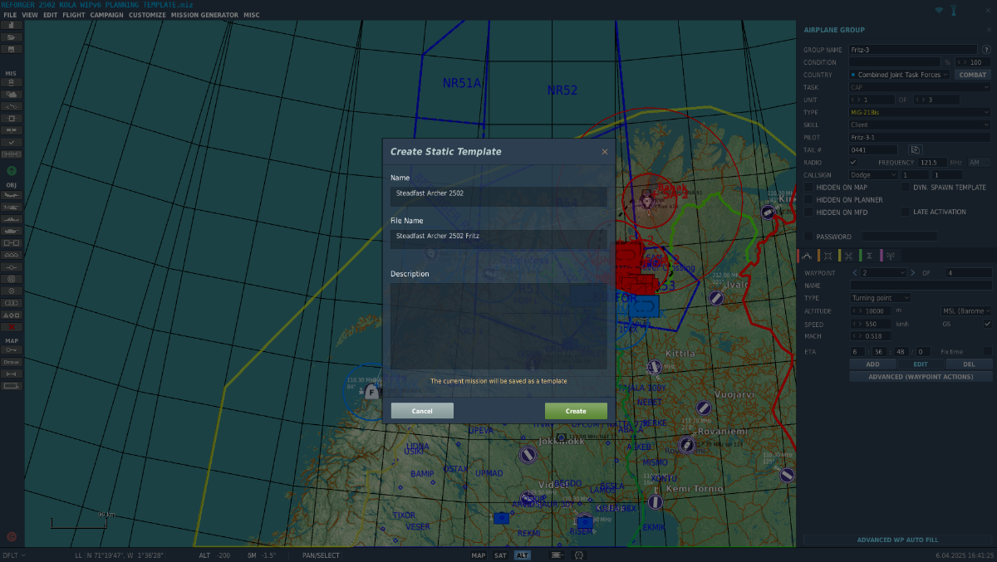Select the airplane group placement icon
The height and width of the screenshot is (562, 997).
(12, 195)
